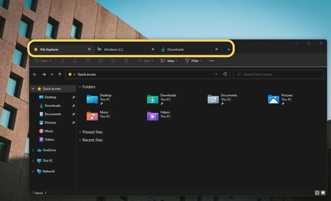Open the Music folder tile
331x201 pixels.
(99, 116)
